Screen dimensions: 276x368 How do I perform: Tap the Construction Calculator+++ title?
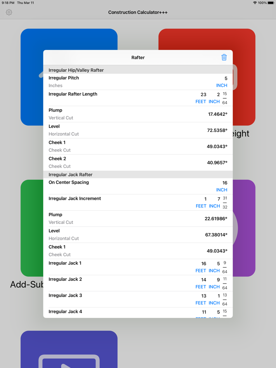pos(138,12)
